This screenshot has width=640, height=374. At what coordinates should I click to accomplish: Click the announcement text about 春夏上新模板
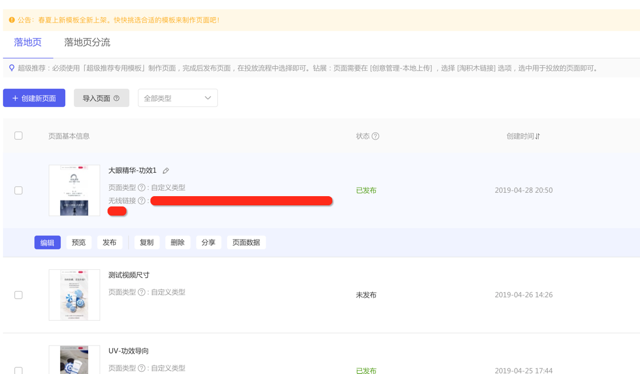tap(129, 20)
